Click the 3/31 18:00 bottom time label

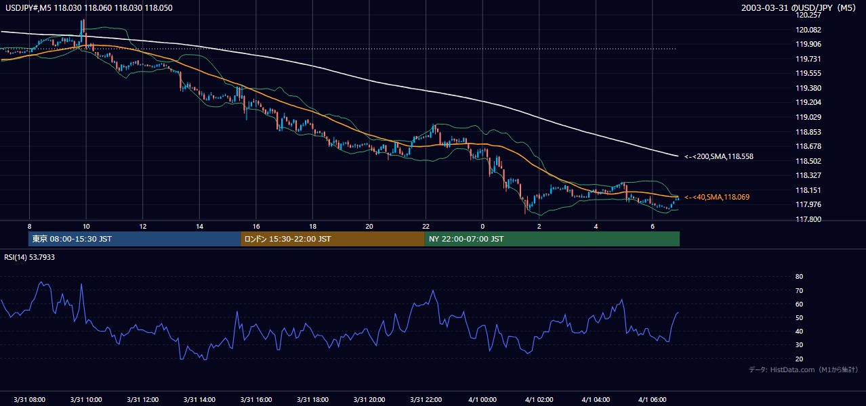click(x=312, y=400)
